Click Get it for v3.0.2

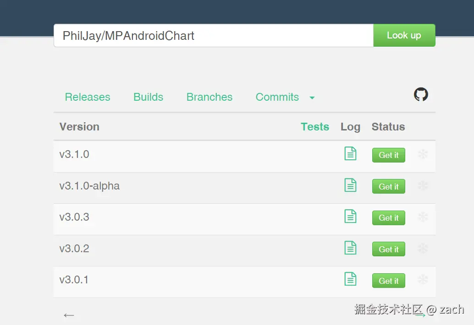point(388,249)
